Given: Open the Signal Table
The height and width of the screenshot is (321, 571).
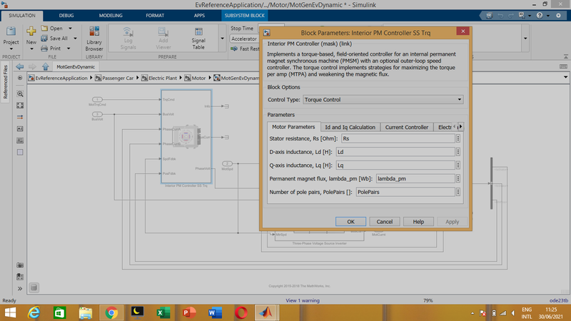Looking at the screenshot, I should coord(198,39).
